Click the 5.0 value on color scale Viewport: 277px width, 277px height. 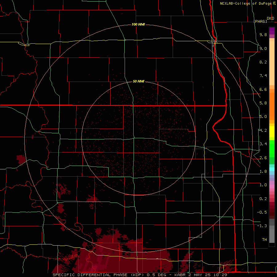pos(263,117)
